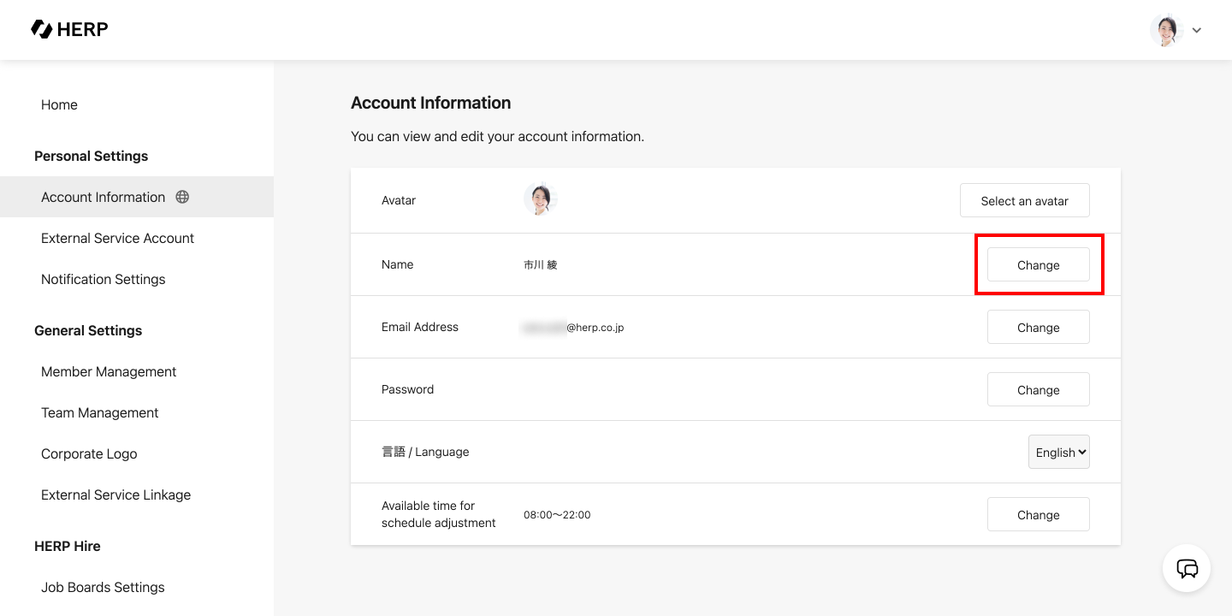Image resolution: width=1232 pixels, height=616 pixels.
Task: Open Team Management in sidebar
Action: click(100, 412)
